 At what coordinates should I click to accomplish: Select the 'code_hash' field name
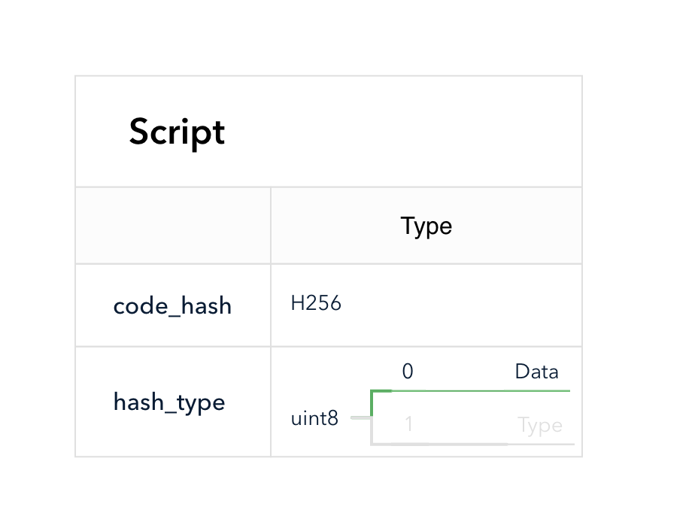tap(172, 306)
